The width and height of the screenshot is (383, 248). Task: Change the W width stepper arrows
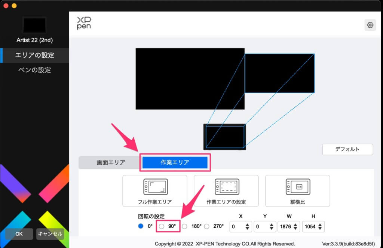tap(295, 227)
